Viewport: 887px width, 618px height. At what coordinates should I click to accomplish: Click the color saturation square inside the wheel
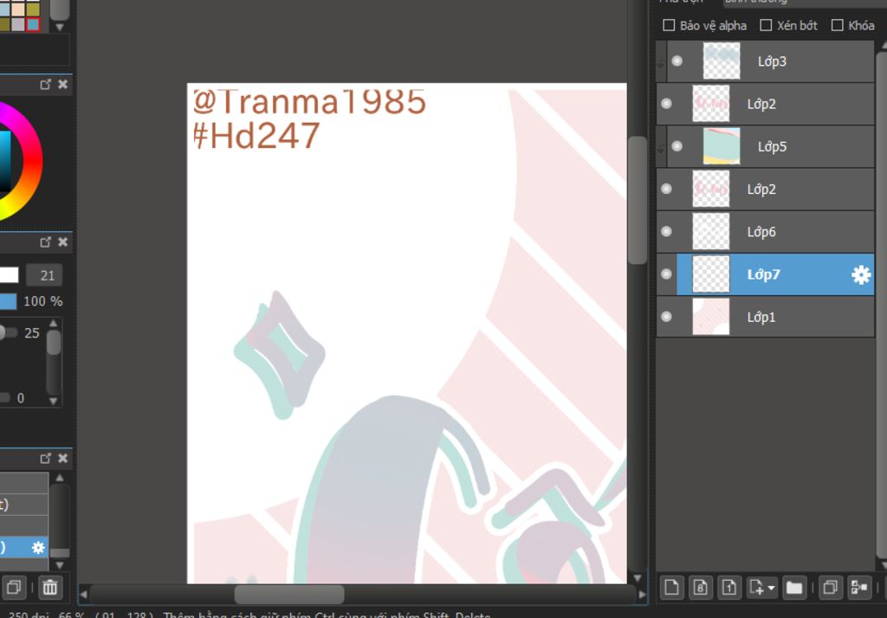(5, 161)
